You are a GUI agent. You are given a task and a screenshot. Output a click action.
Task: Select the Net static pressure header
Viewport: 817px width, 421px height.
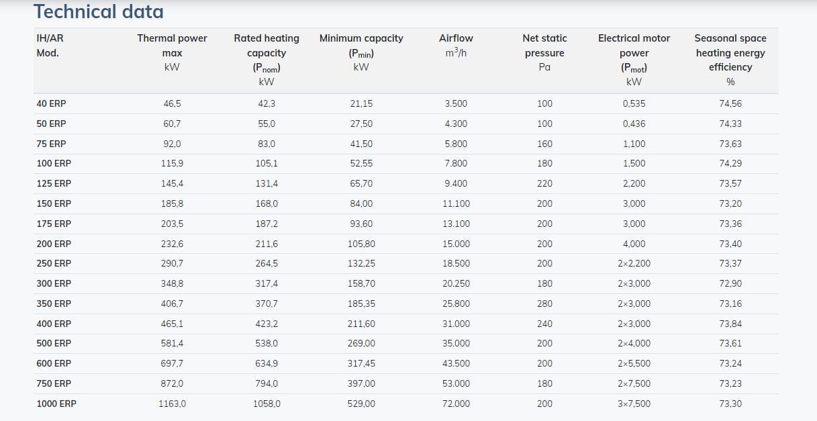click(544, 52)
